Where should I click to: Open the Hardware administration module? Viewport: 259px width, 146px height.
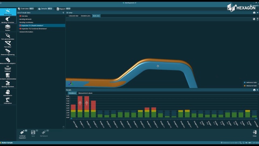pyautogui.click(x=8, y=76)
